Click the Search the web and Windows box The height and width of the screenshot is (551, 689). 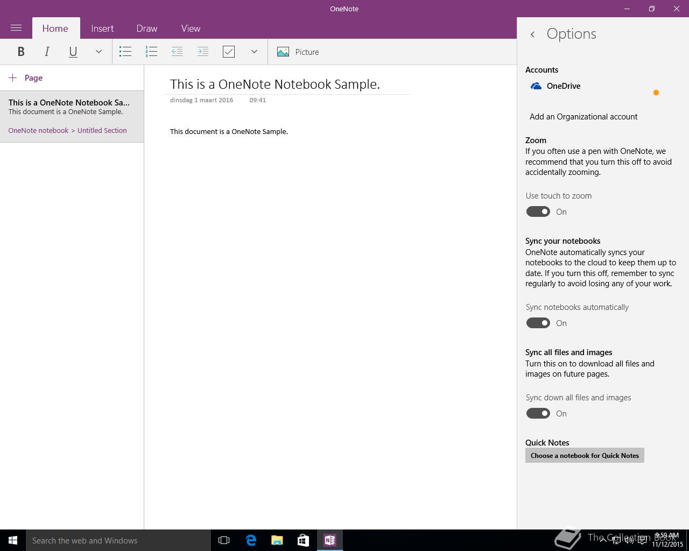click(x=118, y=540)
